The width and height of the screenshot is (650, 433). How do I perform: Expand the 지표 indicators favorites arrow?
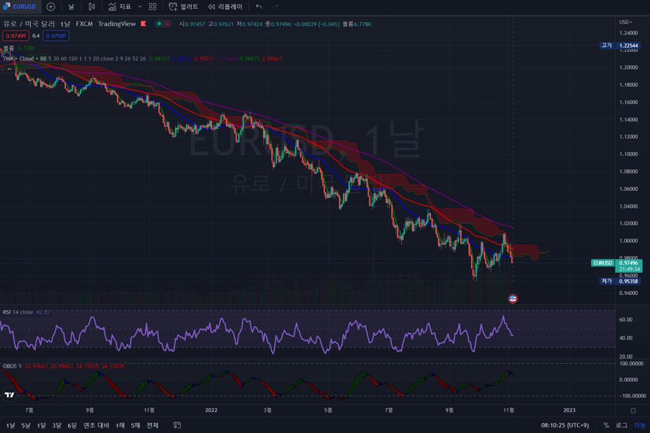point(140,6)
